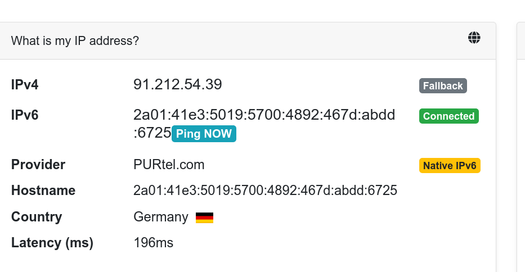
Task: Click the 196ms latency value
Action: pyautogui.click(x=154, y=243)
